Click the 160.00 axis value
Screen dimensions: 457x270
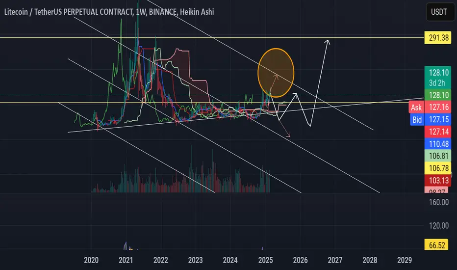439,202
